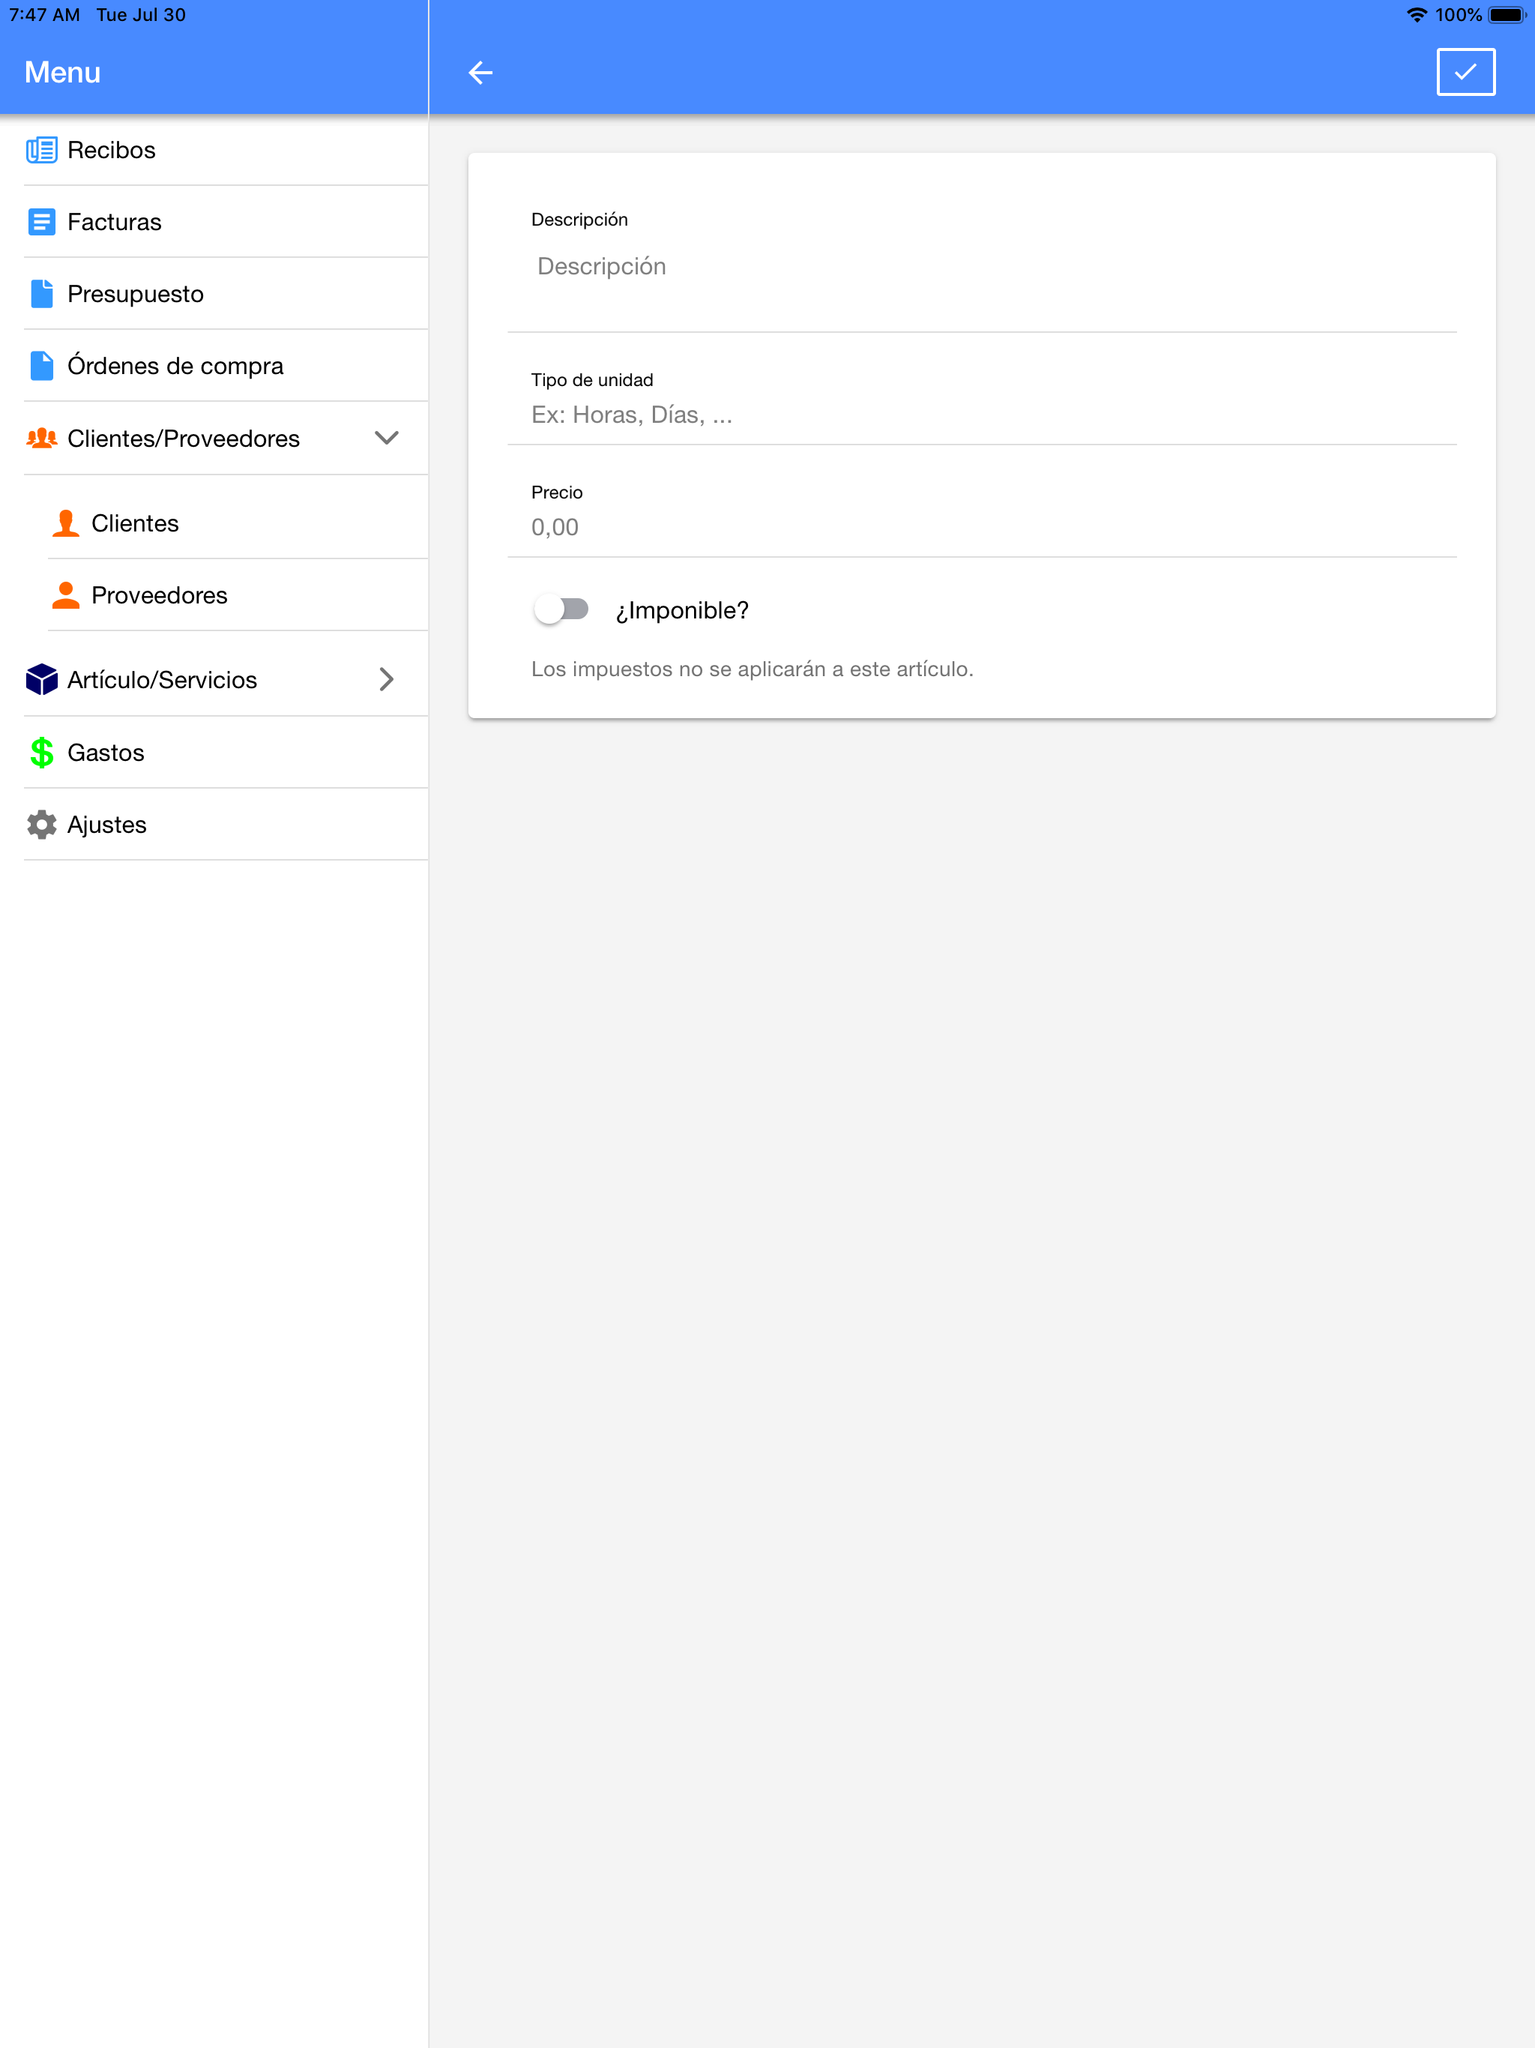
Task: Click the Ajustes gear icon
Action: click(x=42, y=825)
